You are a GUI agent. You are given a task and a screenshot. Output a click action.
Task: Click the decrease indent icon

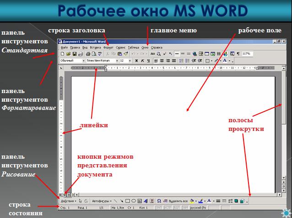[194, 61]
